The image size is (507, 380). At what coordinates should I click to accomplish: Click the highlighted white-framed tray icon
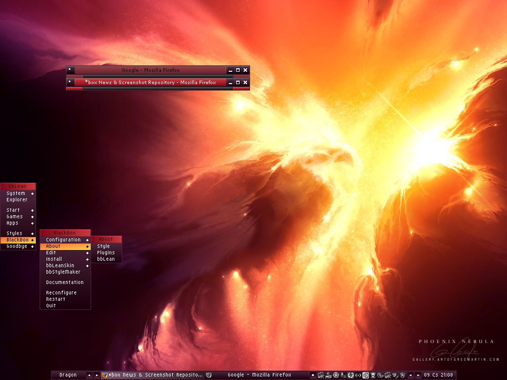[x=366, y=375]
